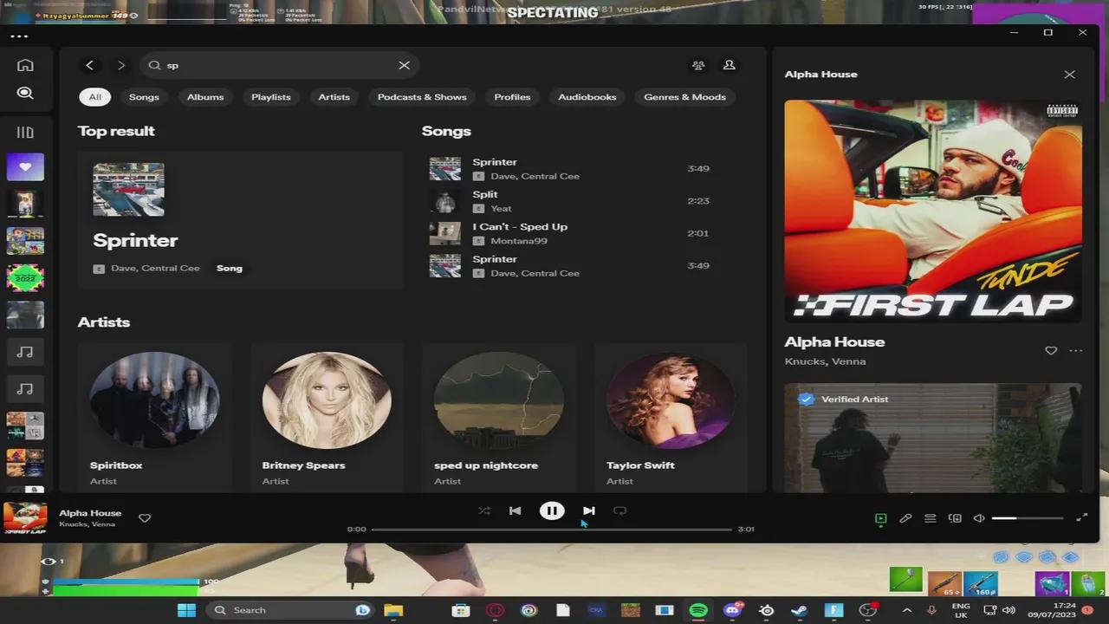Seek within the song progress bar
Screen dimensions: 1109x624
point(552,529)
